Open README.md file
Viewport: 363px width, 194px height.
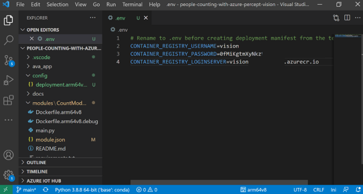click(61, 149)
